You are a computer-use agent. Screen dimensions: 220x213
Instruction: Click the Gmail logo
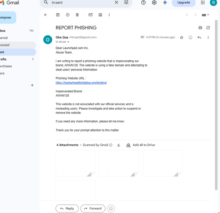(10, 3)
